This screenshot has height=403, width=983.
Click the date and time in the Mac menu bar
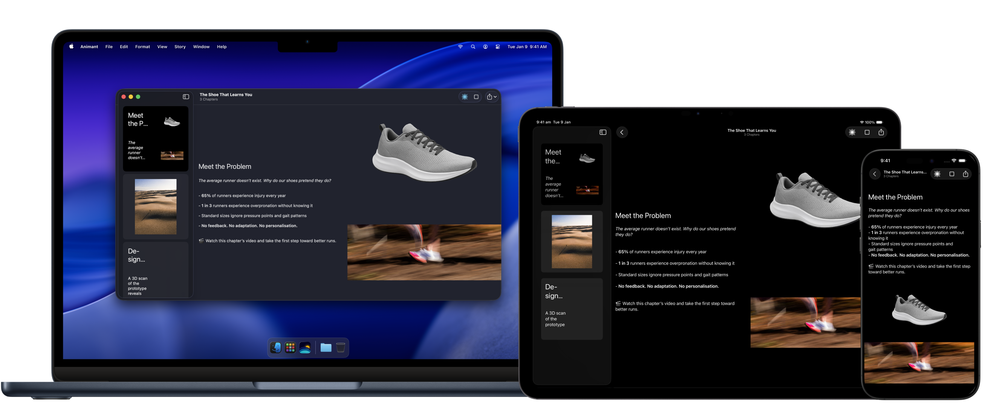(527, 47)
